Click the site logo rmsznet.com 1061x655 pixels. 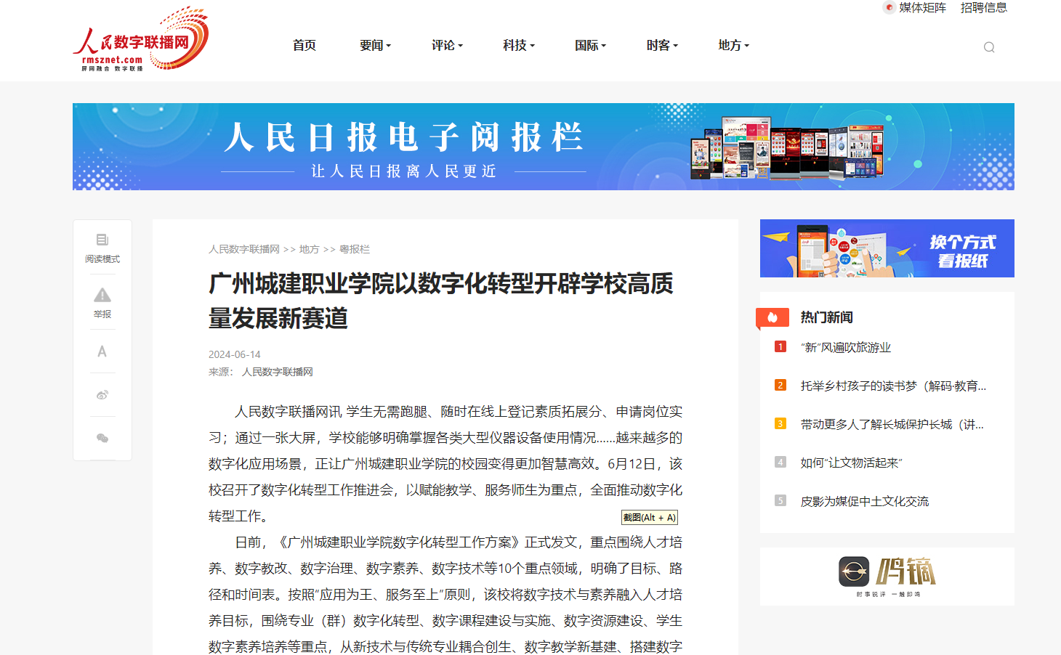click(141, 40)
